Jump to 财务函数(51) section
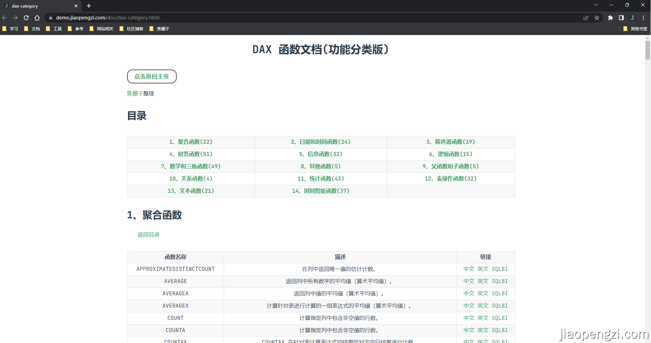Screen dimensions: 651x343 pyautogui.click(x=191, y=154)
